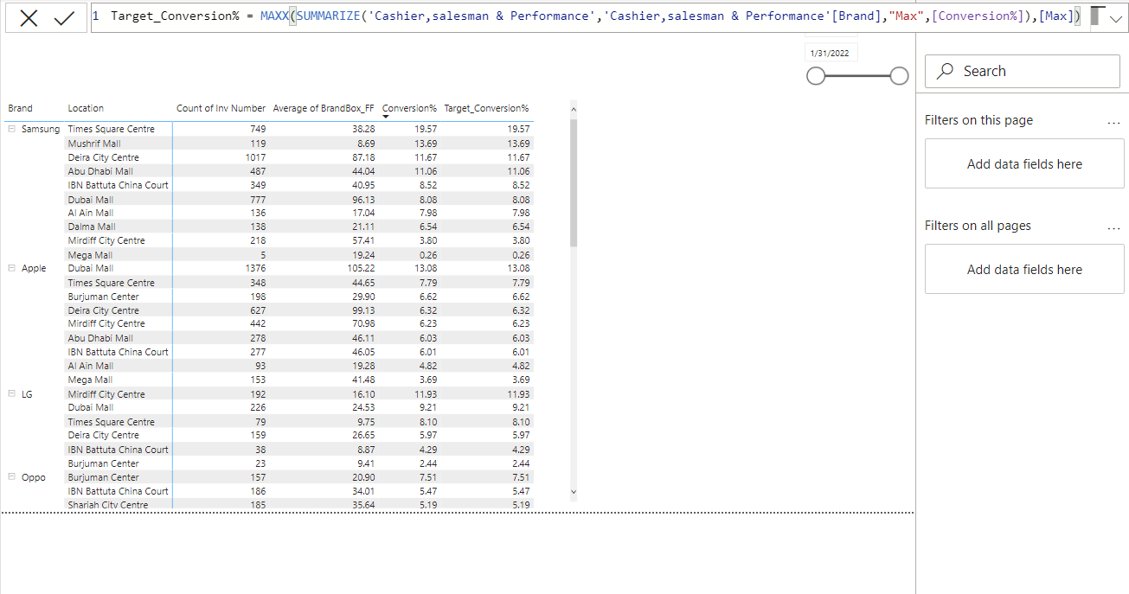
Task: Click the average value 105.22
Action: pos(361,268)
